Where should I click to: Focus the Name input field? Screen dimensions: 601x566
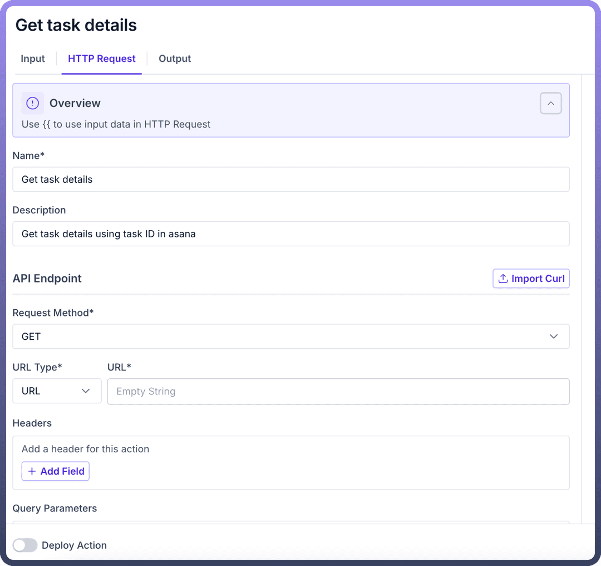290,179
